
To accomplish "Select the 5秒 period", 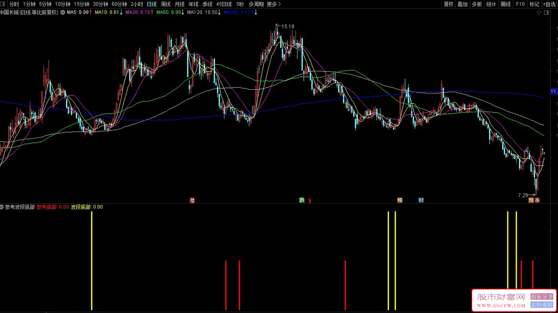I will 240,4.
